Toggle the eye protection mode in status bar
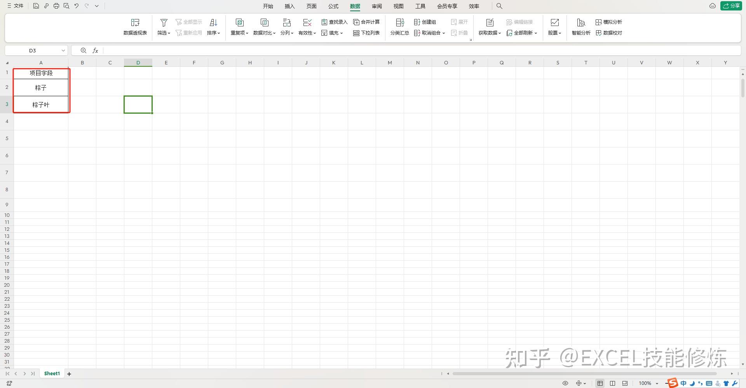Image resolution: width=746 pixels, height=388 pixels. point(565,383)
